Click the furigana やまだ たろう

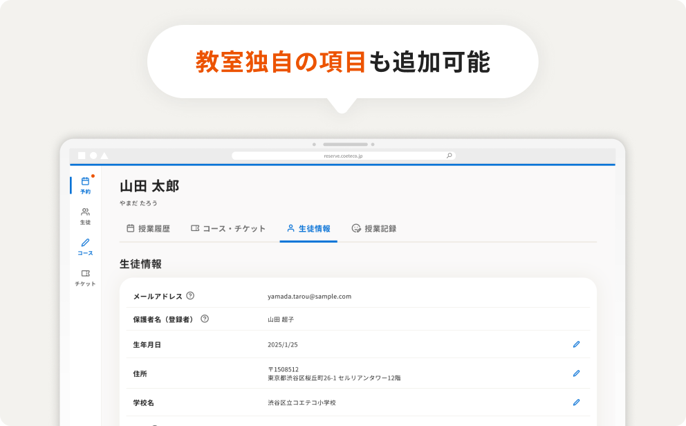(138, 203)
